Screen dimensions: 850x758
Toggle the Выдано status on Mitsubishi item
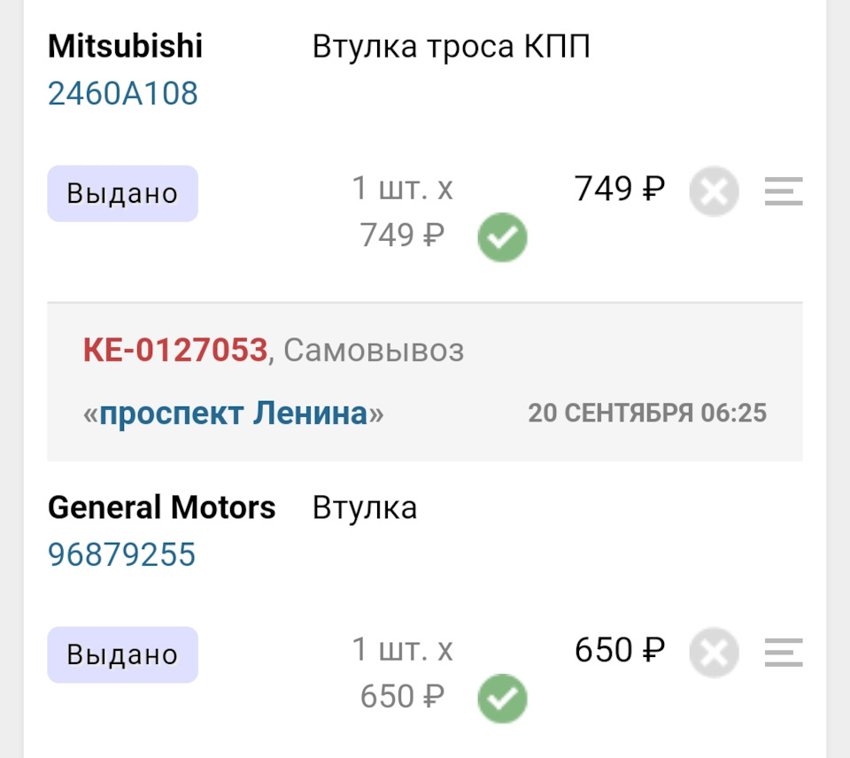click(x=122, y=192)
